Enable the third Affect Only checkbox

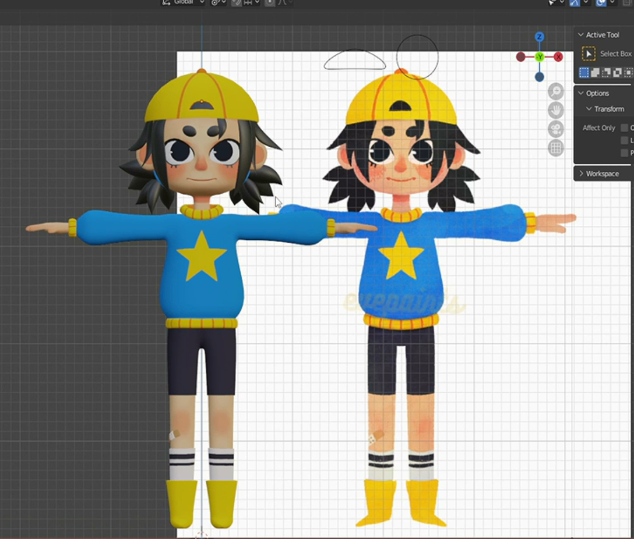tap(625, 153)
